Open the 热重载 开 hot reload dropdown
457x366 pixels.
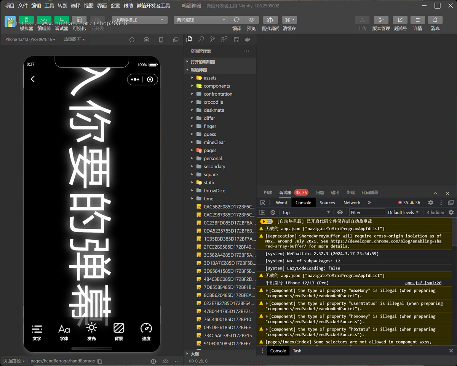coord(74,40)
